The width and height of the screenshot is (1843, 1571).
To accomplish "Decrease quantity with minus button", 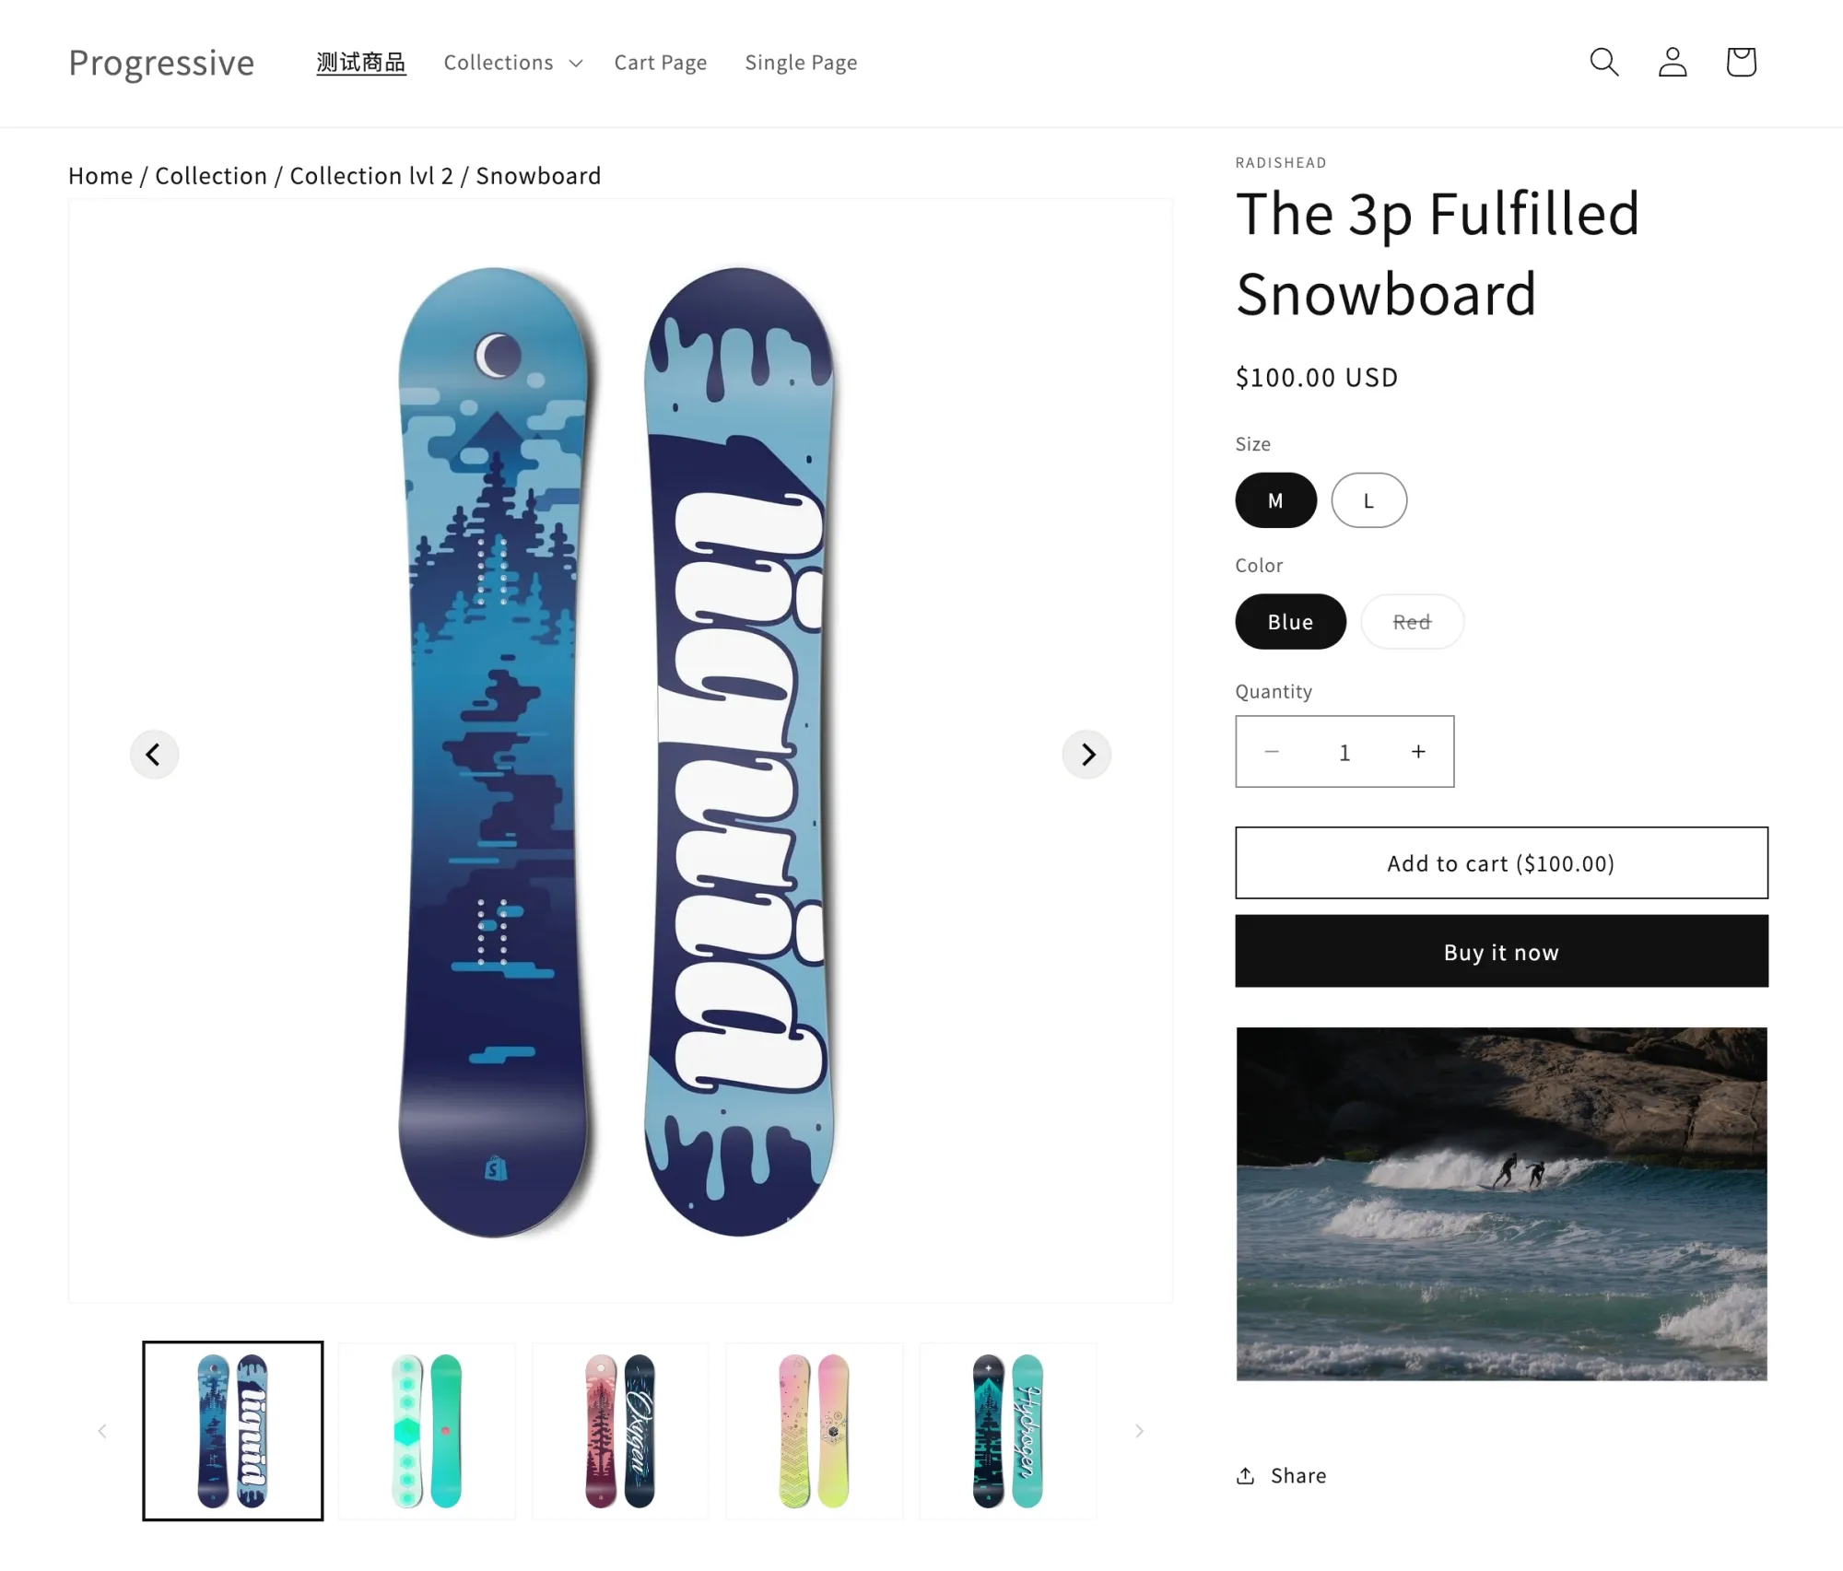I will [x=1272, y=752].
